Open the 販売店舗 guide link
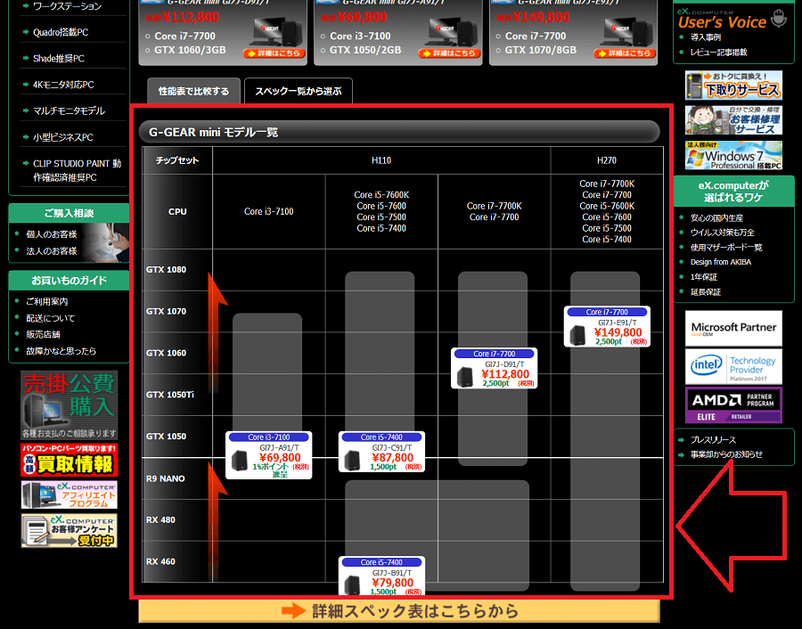 [x=43, y=334]
